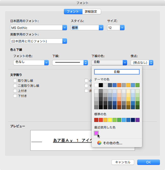
Task: Open the 傍点 emphasis mark dropdown
Action: pyautogui.click(x=151, y=62)
